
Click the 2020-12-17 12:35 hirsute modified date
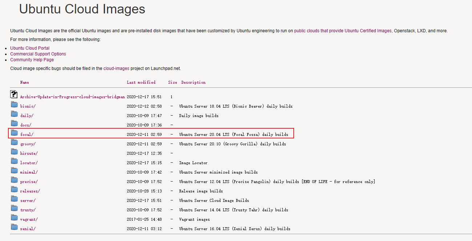144,153
